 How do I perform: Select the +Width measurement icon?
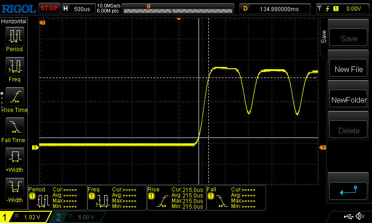(15, 157)
